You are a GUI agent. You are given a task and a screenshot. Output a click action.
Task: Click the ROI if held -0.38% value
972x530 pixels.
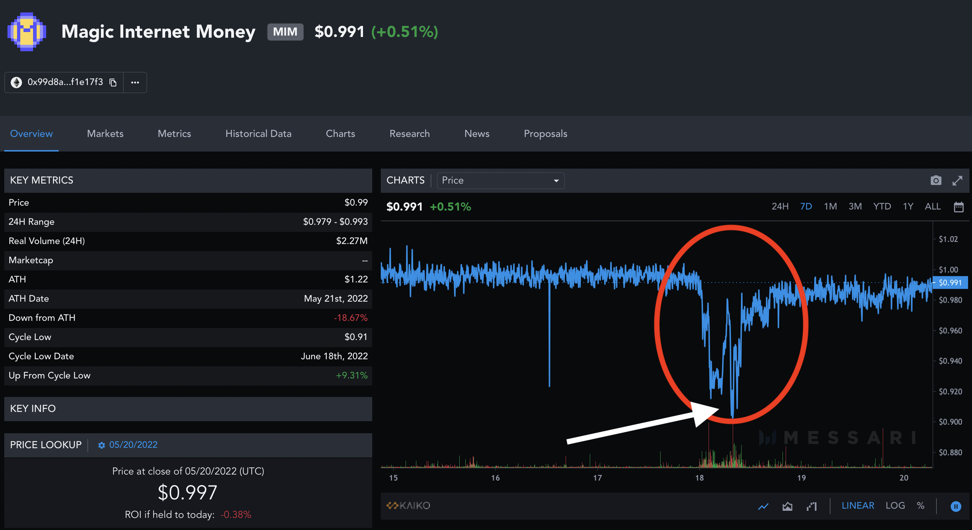point(236,514)
